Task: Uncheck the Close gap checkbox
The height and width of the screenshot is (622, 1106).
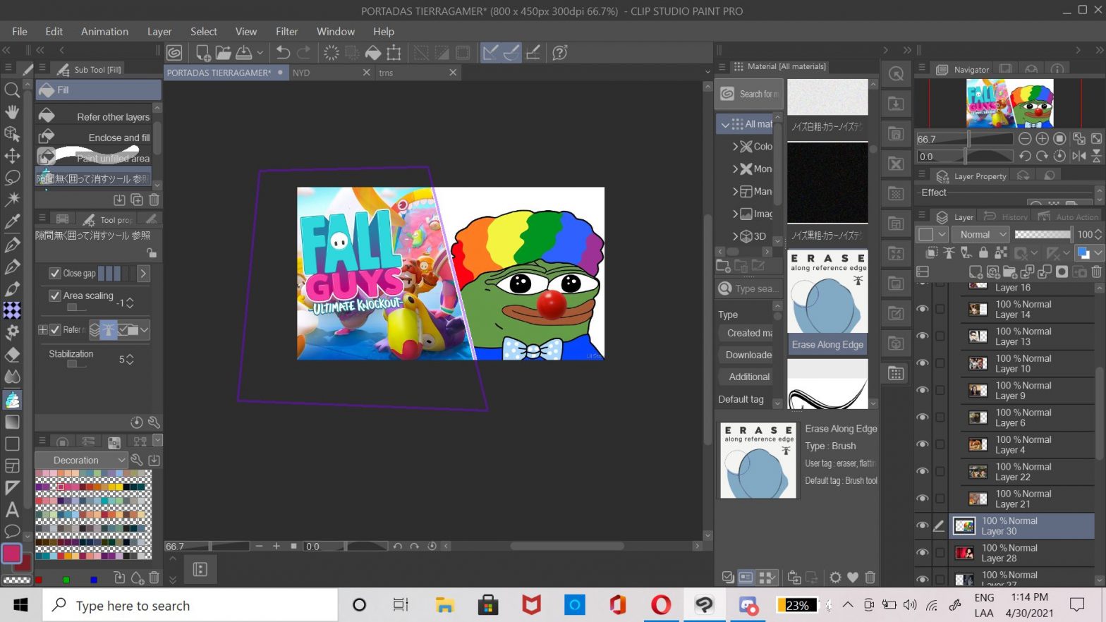Action: click(x=54, y=273)
